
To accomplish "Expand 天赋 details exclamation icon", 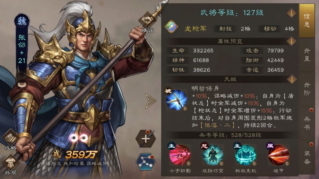I will (x=291, y=79).
